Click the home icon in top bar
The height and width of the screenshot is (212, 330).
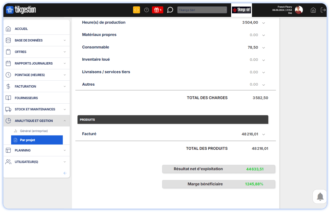pos(313,10)
